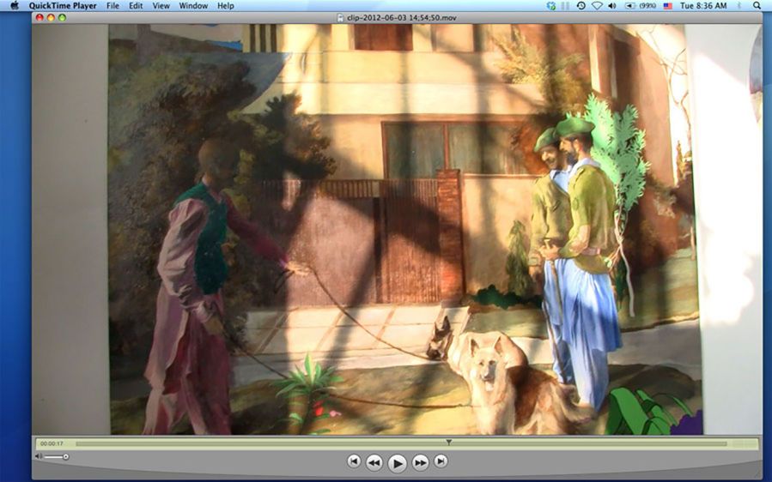Open the View menu
Screen dimensions: 772x482
pyautogui.click(x=161, y=6)
